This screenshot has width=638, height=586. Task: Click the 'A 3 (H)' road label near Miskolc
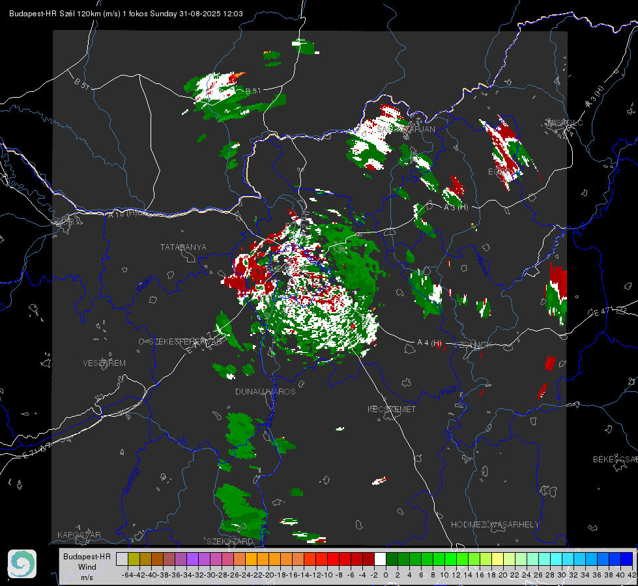pos(595,97)
